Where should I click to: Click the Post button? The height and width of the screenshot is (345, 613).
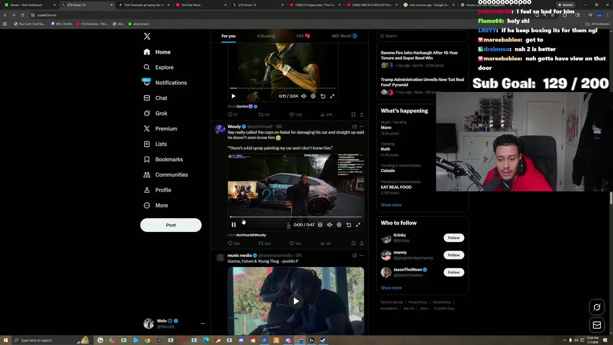[171, 225]
